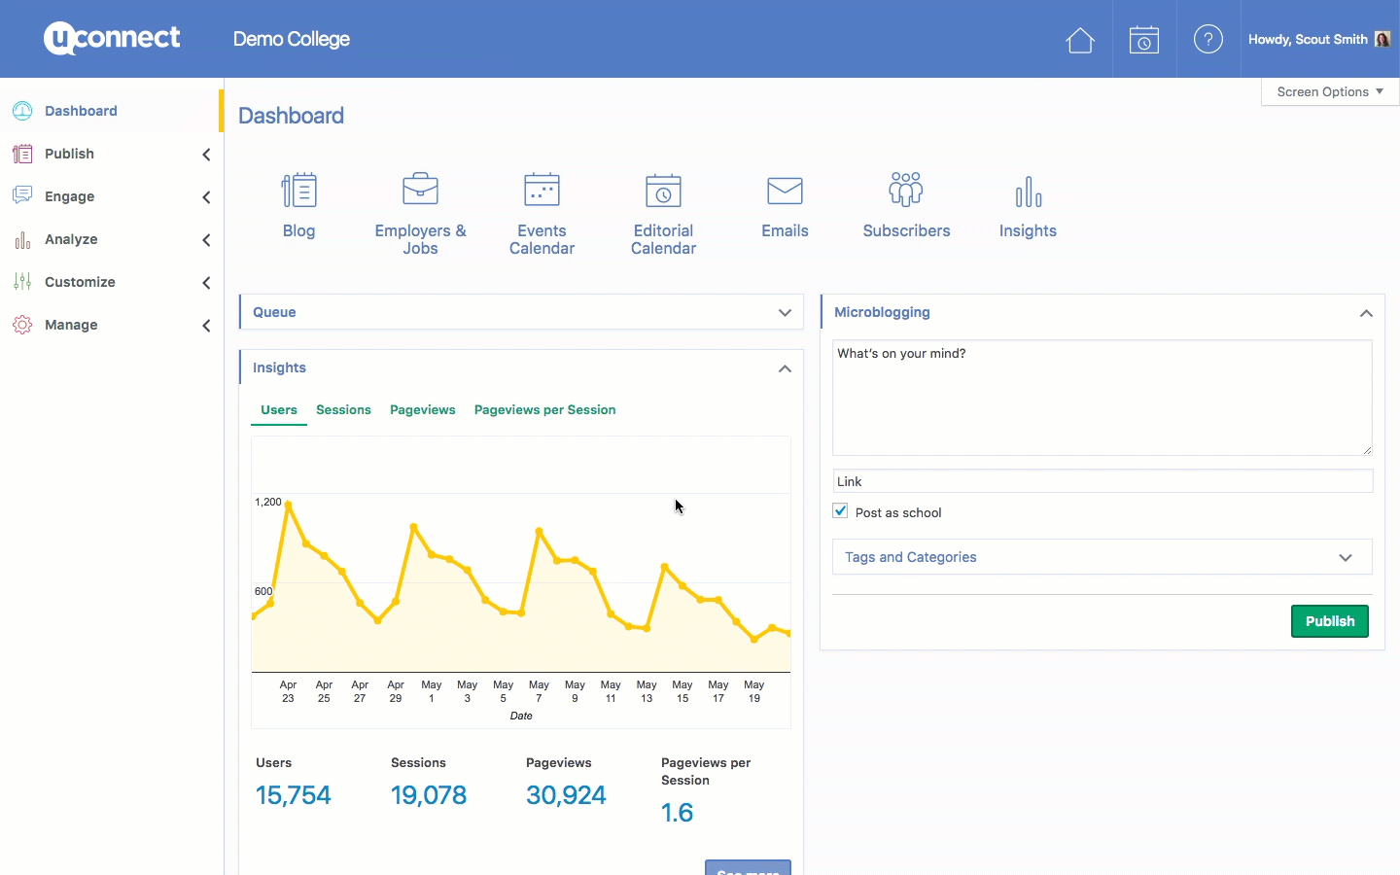Image resolution: width=1400 pixels, height=875 pixels.
Task: Click the What's on your mind textbox
Action: click(1102, 399)
